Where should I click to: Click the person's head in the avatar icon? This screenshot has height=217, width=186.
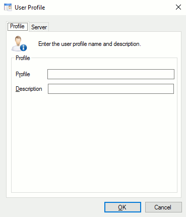coord(18,40)
